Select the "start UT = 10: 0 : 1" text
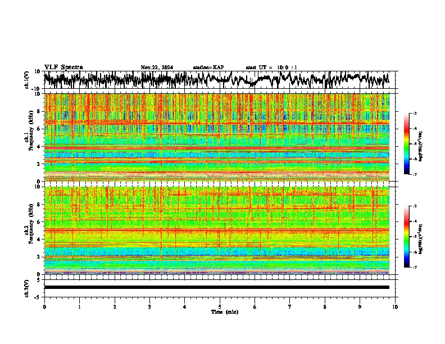This screenshot has width=445, height=344. pyautogui.click(x=271, y=67)
